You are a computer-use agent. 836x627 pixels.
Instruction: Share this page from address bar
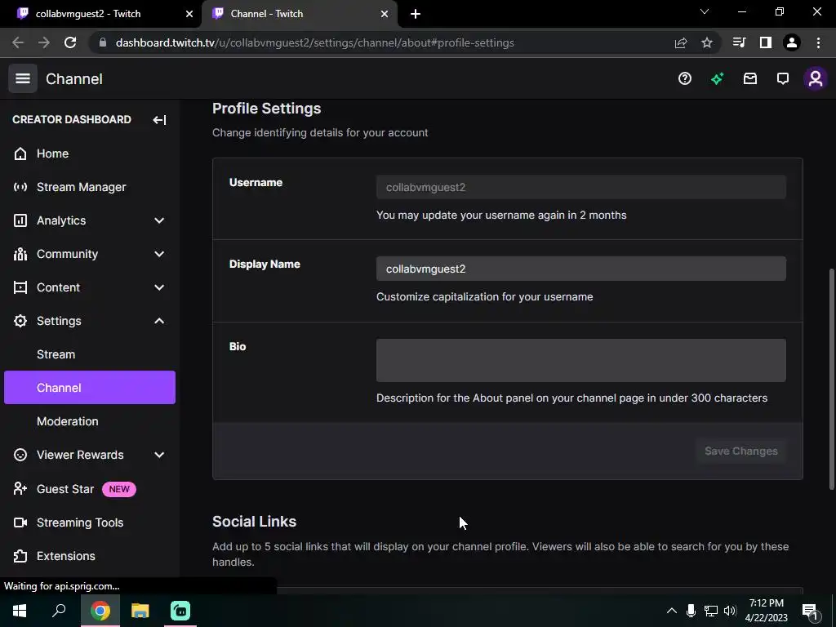pyautogui.click(x=681, y=42)
